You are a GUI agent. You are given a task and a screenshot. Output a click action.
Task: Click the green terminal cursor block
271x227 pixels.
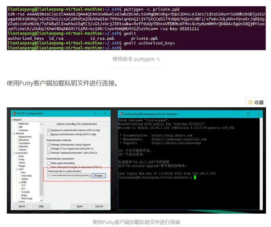pyautogui.click(x=195, y=177)
